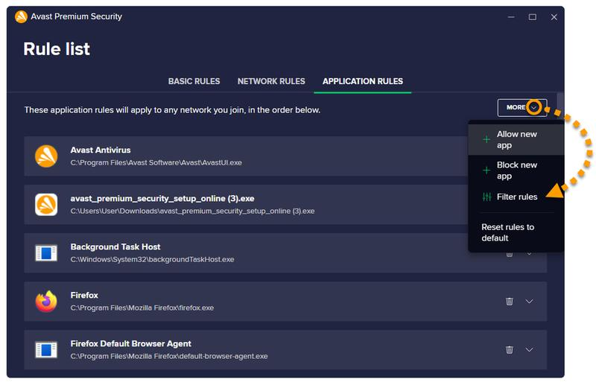Click the plus icon beside Block new app
This screenshot has width=596, height=385.
(486, 171)
